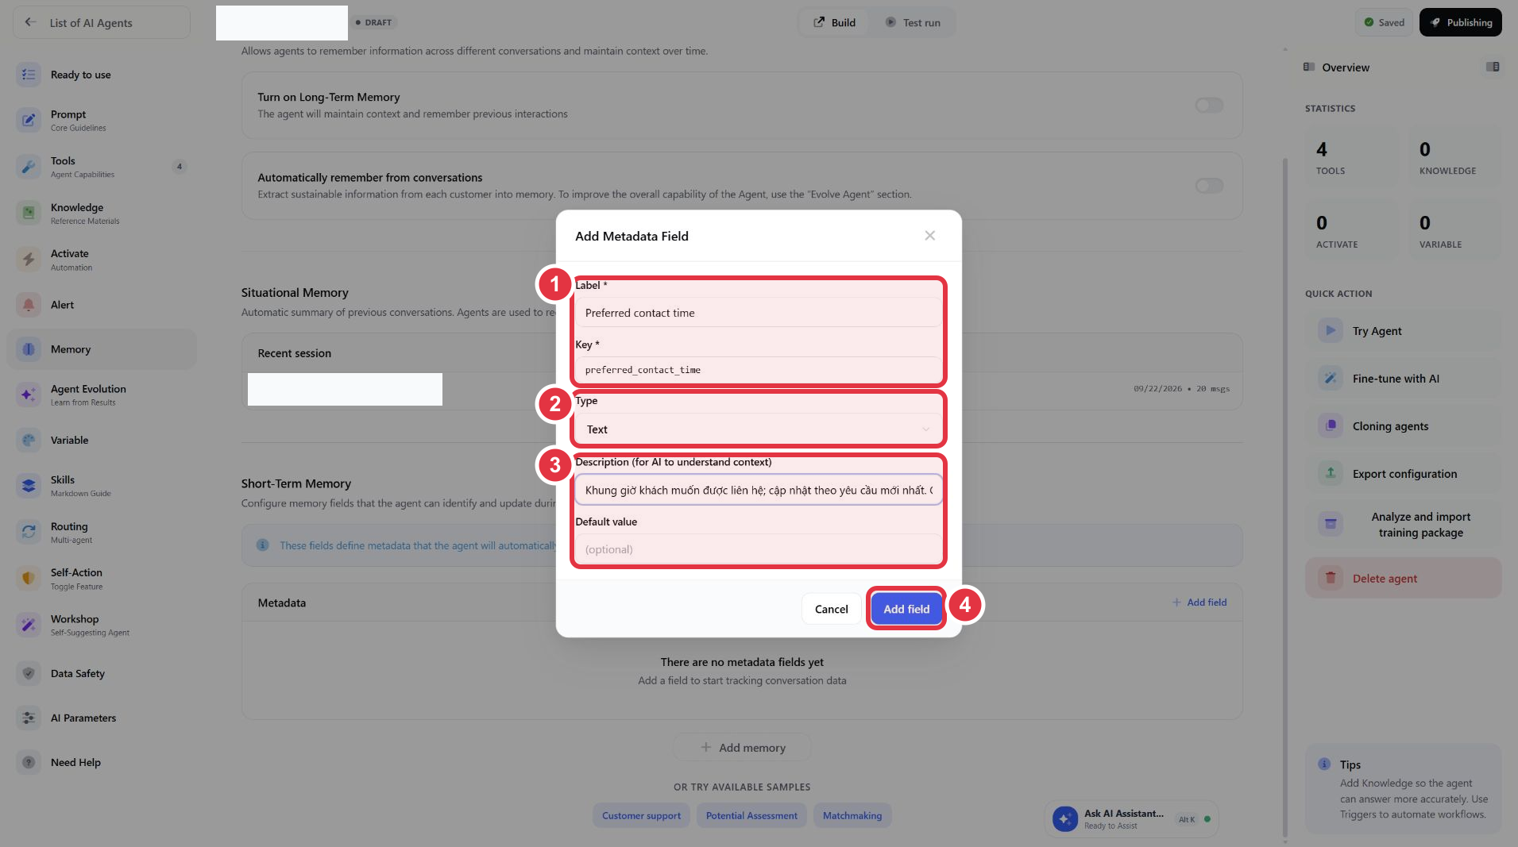Close the Add Metadata Field dialog
Screen dimensions: 1518x847
(x=929, y=236)
